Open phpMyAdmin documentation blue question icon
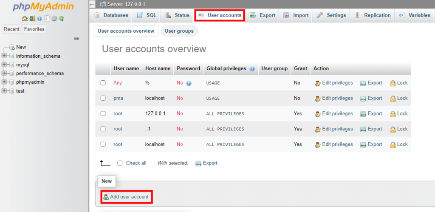Screen dimensions: 435x212 tap(40, 19)
